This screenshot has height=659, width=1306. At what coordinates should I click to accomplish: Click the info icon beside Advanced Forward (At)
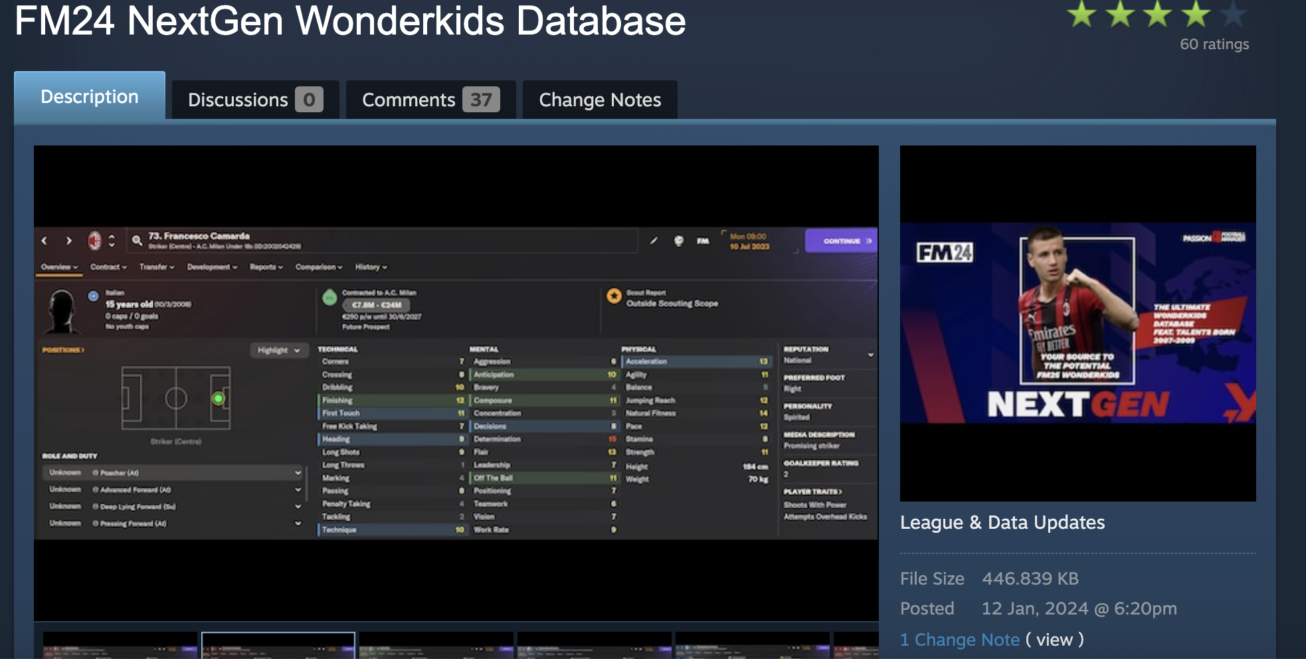pos(96,490)
